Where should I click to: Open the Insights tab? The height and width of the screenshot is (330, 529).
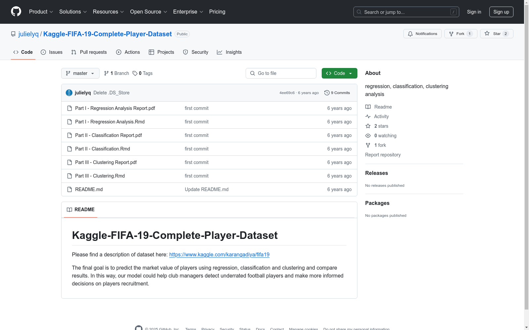[x=229, y=52]
